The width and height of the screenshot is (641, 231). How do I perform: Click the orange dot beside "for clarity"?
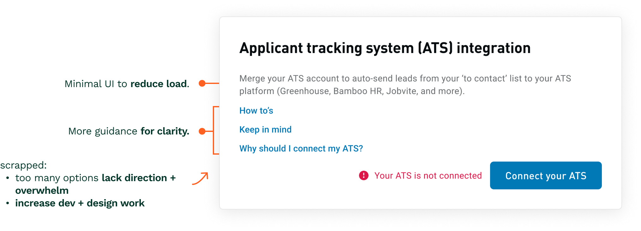point(202,131)
